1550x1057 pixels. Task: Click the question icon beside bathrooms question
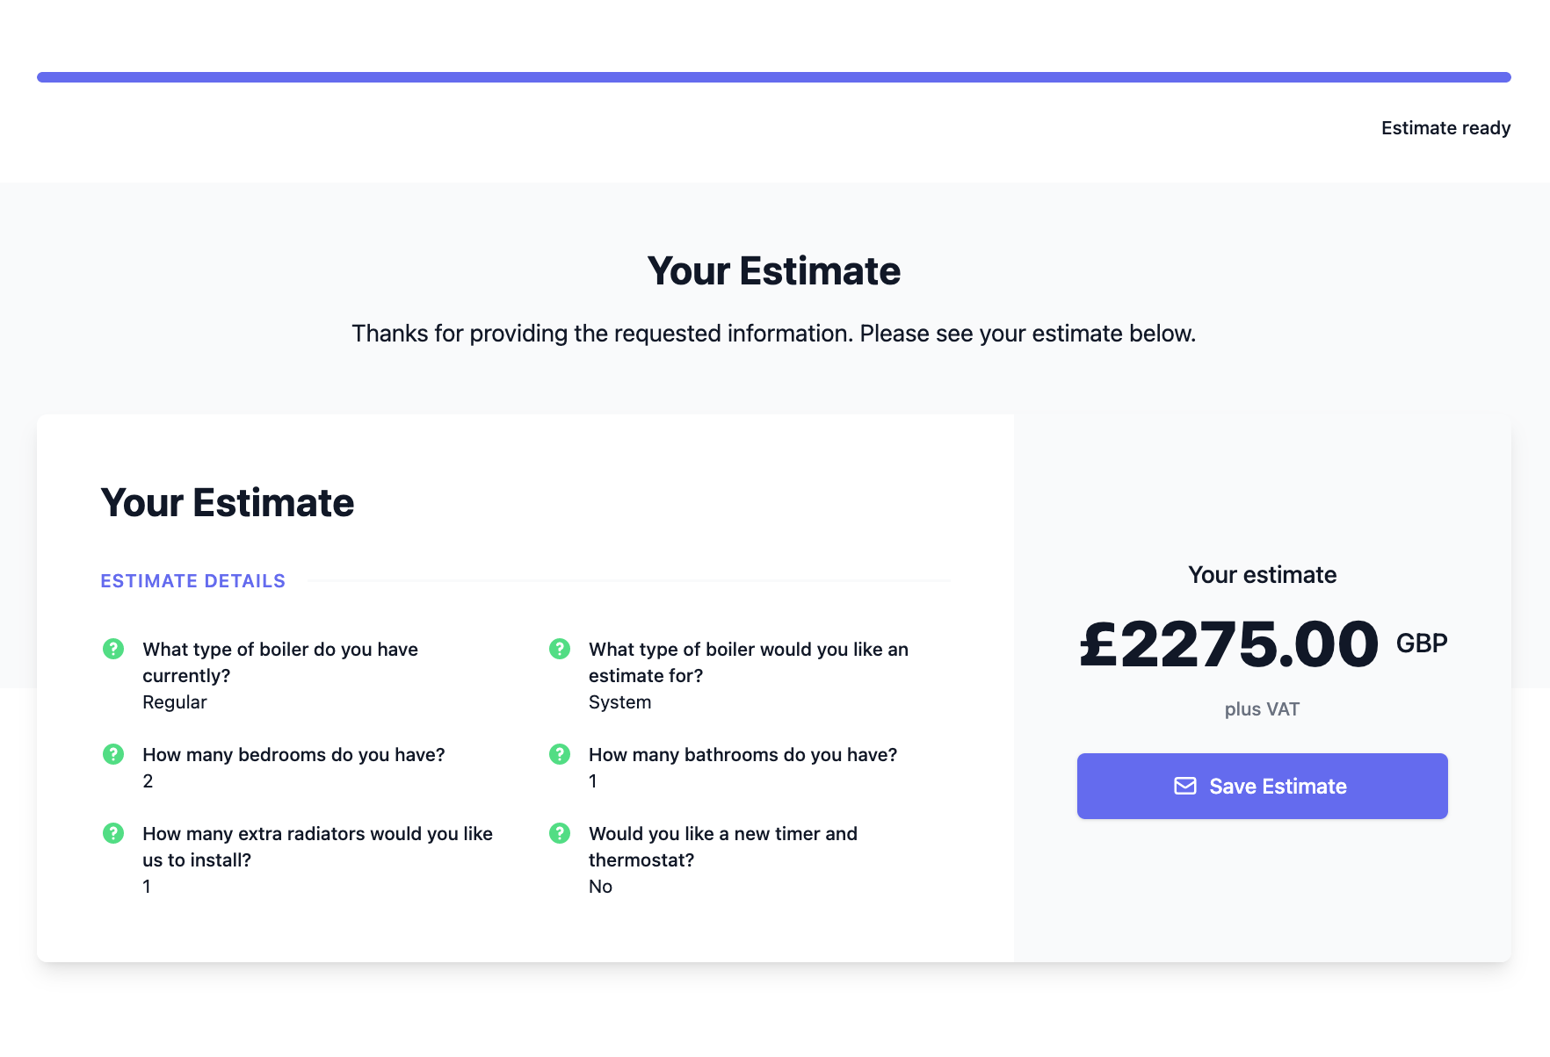(x=560, y=754)
